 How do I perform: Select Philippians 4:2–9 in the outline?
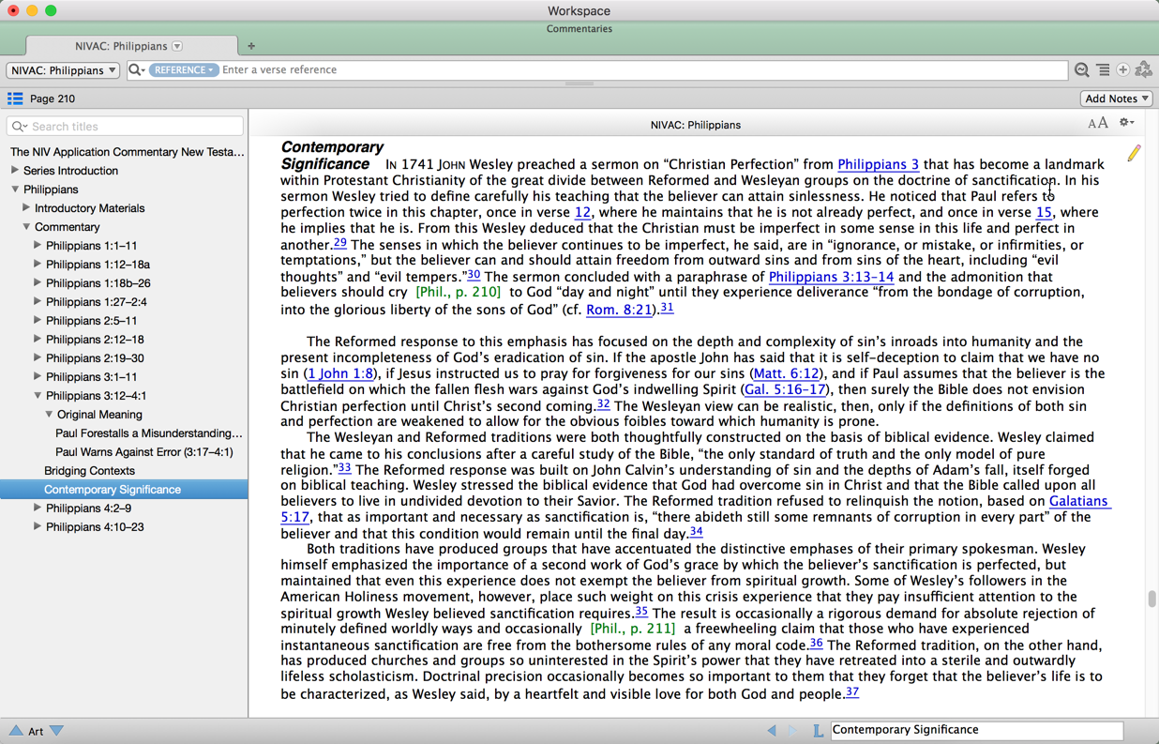[88, 509]
